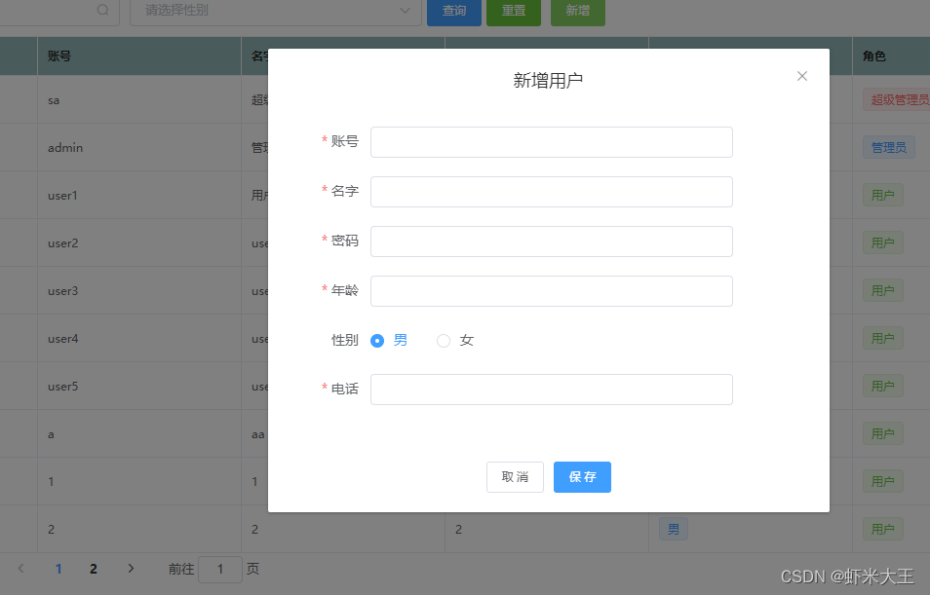Click the admin account cell
Viewport: 930px width, 595px height.
point(139,148)
